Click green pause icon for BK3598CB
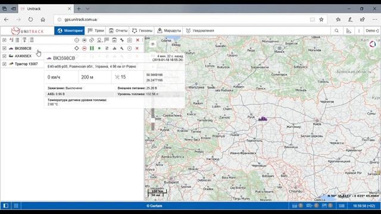 (x=92, y=48)
